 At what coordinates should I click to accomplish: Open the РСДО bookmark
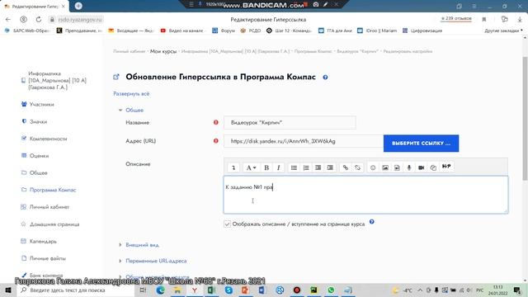[251, 31]
